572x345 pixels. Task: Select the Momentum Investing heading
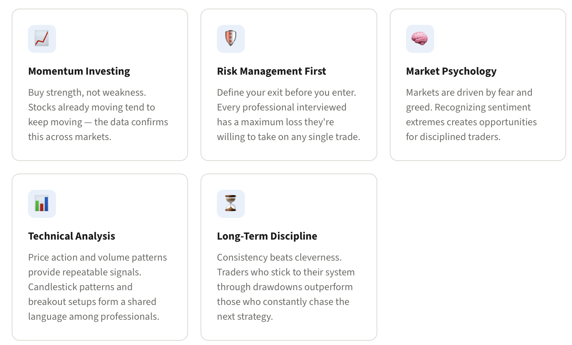79,71
